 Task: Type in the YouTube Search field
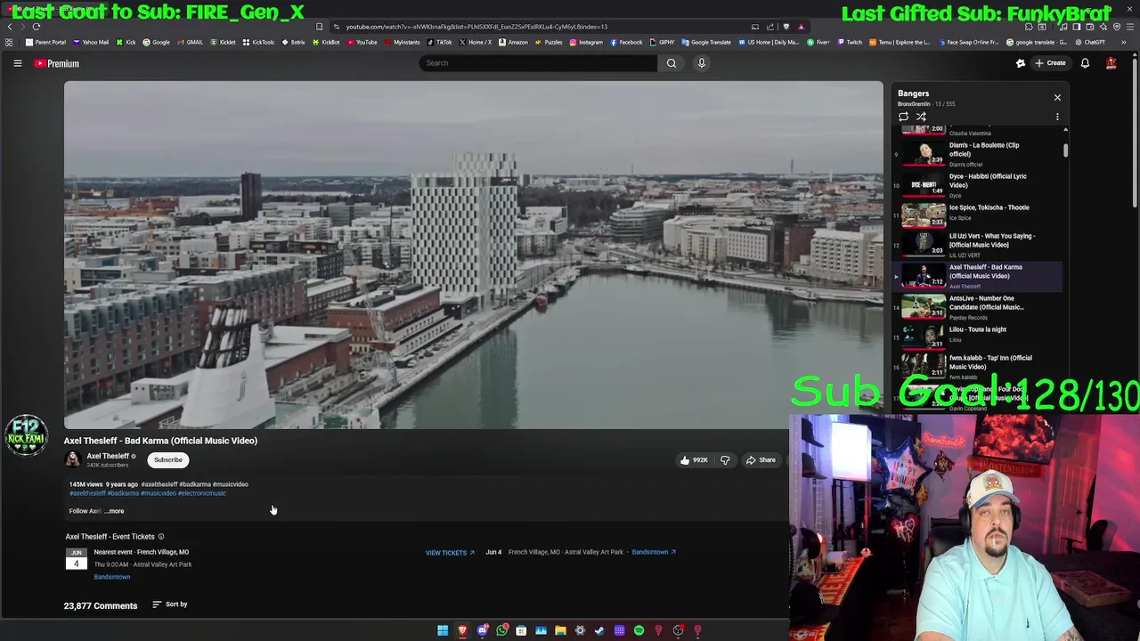pyautogui.click(x=539, y=63)
